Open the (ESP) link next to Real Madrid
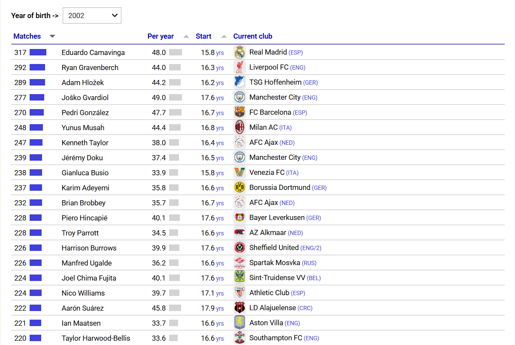The width and height of the screenshot is (515, 345). tap(296, 52)
